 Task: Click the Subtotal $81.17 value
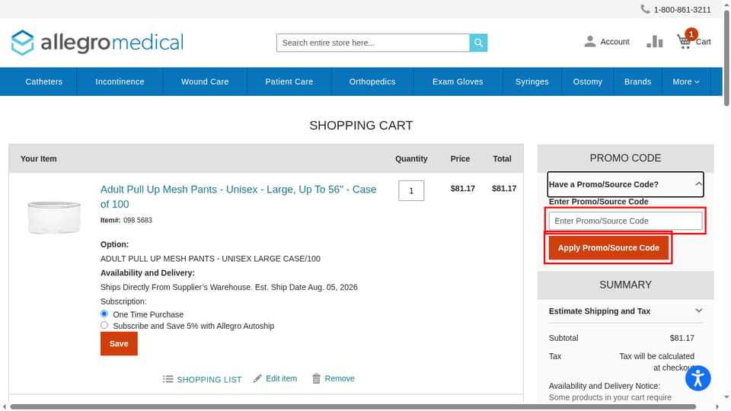tap(682, 338)
